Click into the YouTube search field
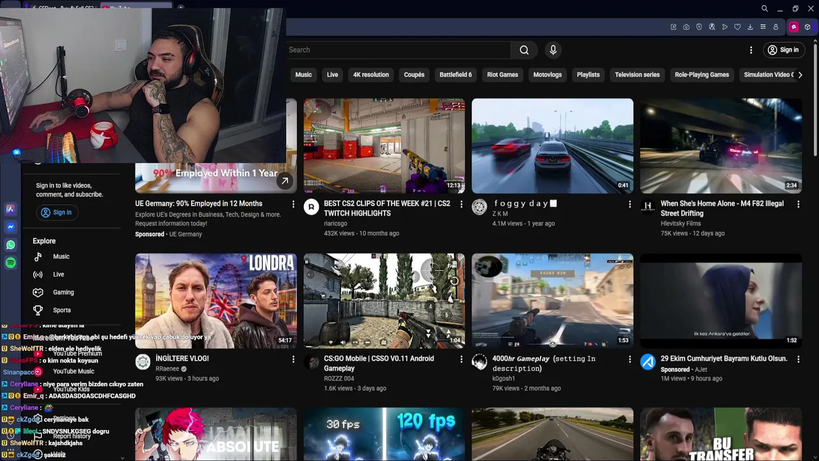This screenshot has height=461, width=819. pos(398,50)
